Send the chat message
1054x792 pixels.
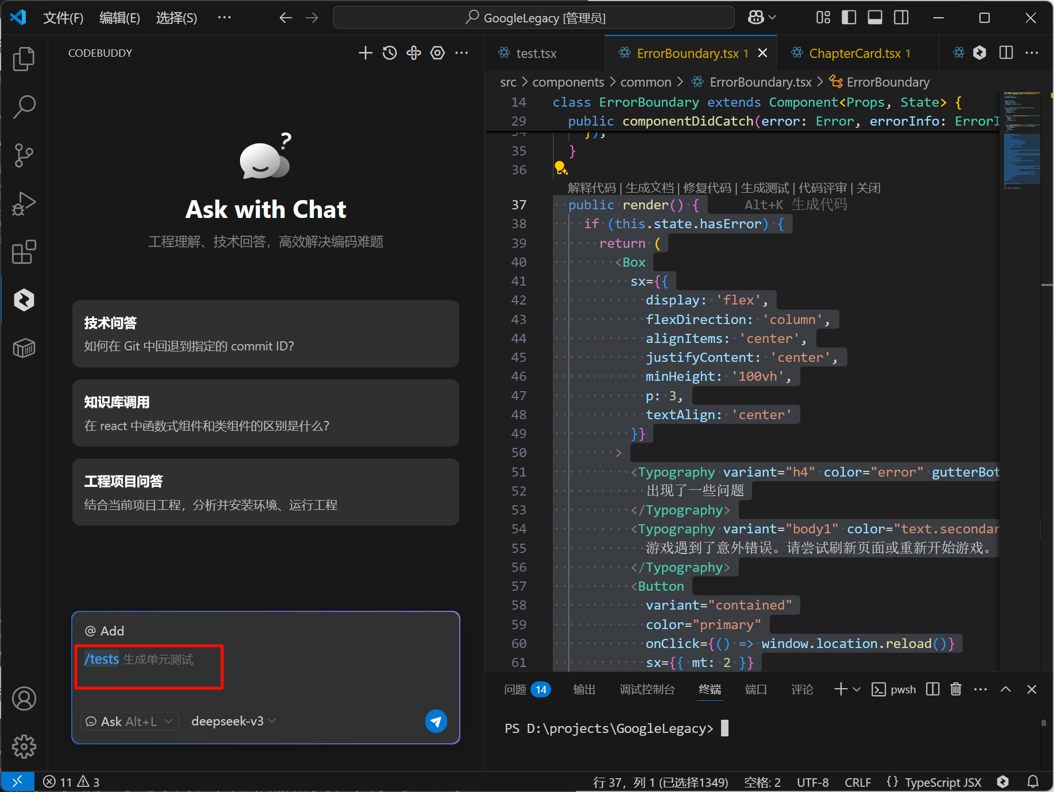[436, 721]
